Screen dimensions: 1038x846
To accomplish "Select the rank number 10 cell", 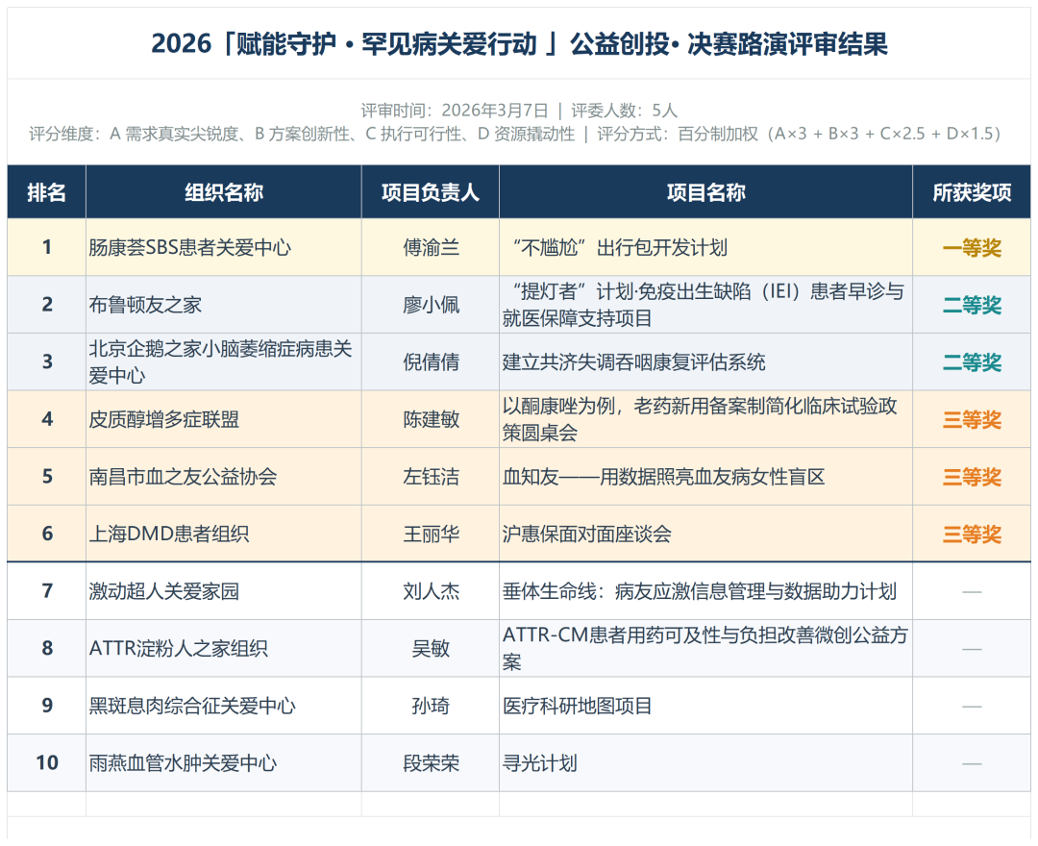I will click(x=47, y=763).
